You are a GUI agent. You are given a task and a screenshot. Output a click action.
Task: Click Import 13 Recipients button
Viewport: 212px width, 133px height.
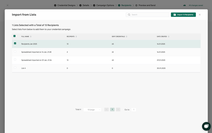pyautogui.click(x=183, y=15)
